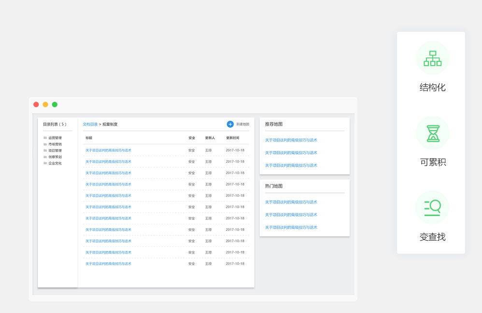Viewport: 482px width, 313px height.
Task: Click the yellow minimize window button
Action: 45,105
